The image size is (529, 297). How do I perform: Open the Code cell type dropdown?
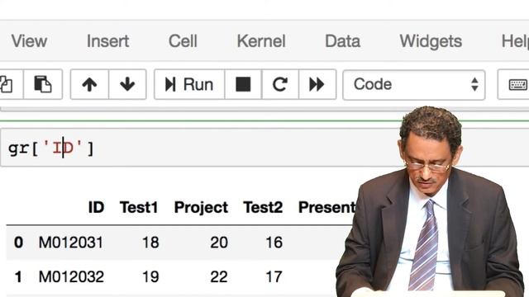coord(414,84)
